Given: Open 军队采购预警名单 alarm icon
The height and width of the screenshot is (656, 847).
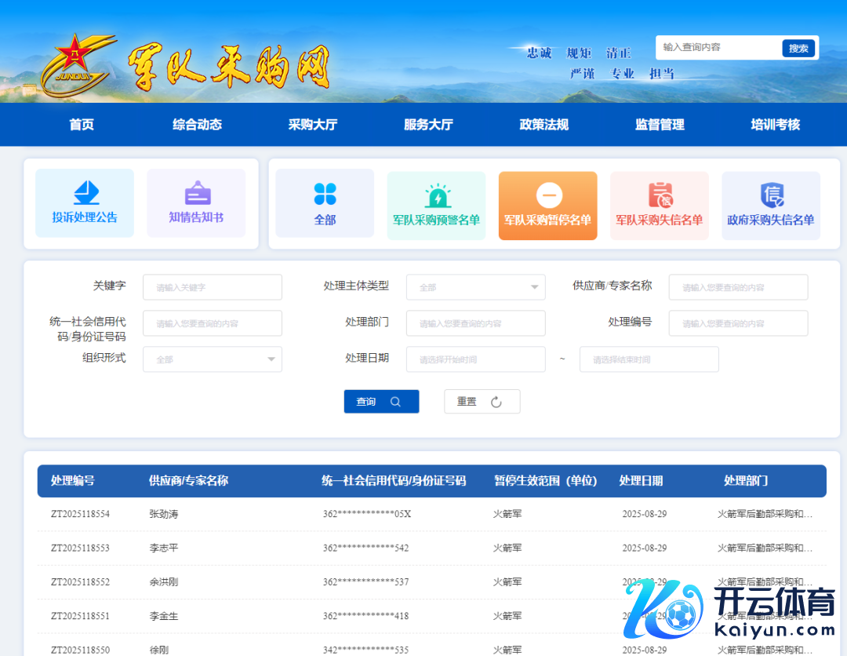Looking at the screenshot, I should click(x=436, y=195).
